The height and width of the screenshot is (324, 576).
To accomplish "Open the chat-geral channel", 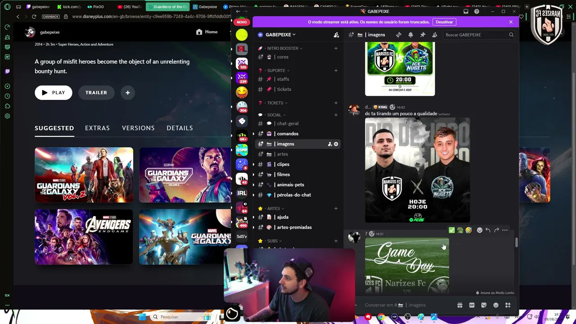I will pyautogui.click(x=298, y=124).
